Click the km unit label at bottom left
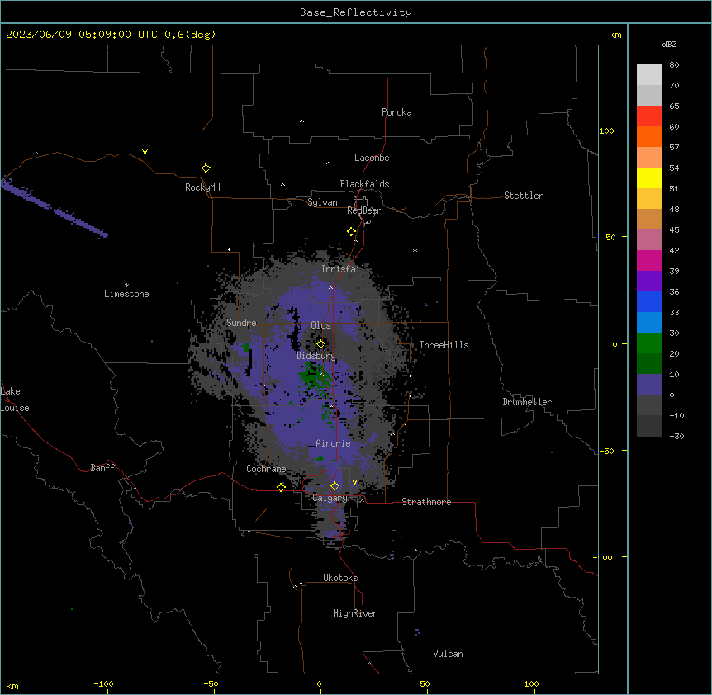Image resolution: width=712 pixels, height=695 pixels. click(x=12, y=685)
